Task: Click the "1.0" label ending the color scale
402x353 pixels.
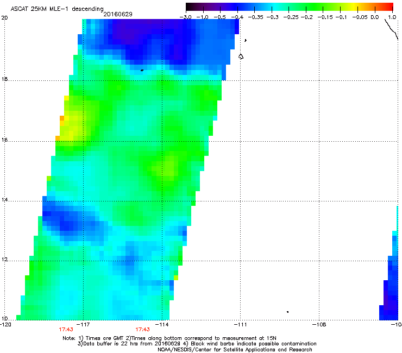Action: (392, 17)
